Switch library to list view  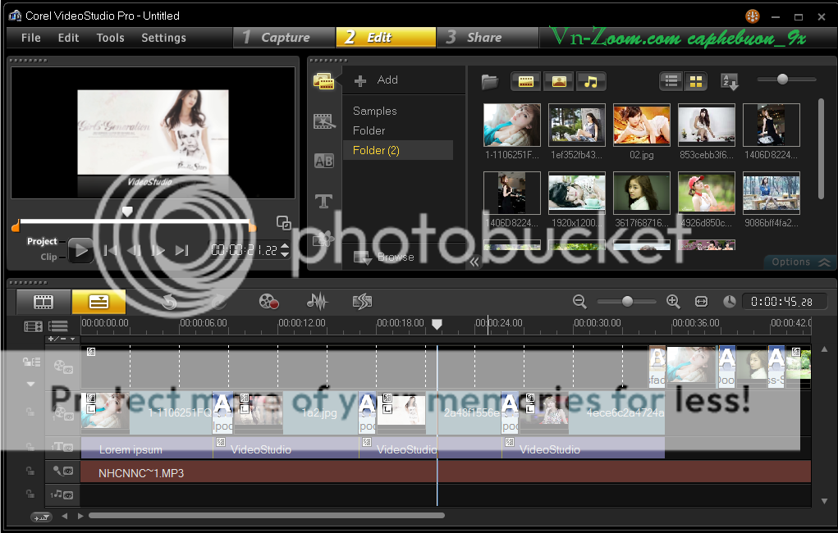click(x=671, y=81)
